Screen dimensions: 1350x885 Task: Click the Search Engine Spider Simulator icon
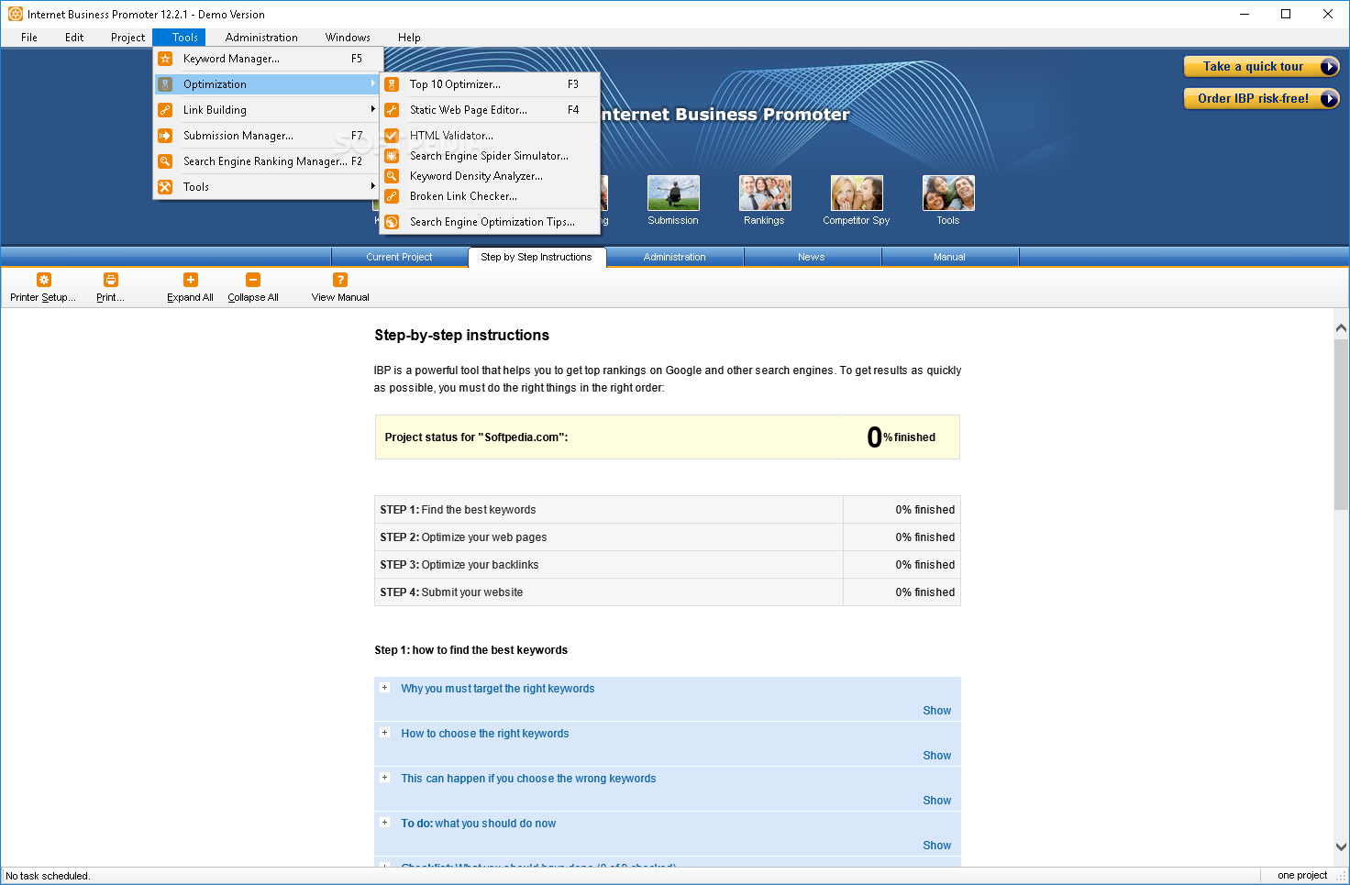pos(392,156)
